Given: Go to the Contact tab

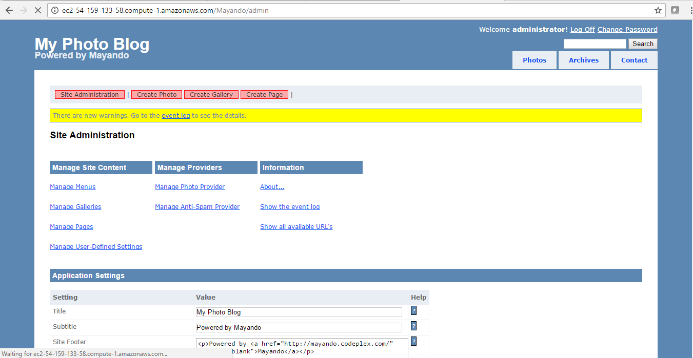Looking at the screenshot, I should click(634, 60).
